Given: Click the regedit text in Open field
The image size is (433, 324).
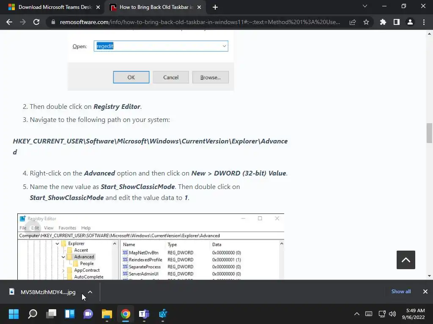Looking at the screenshot, I should (x=105, y=46).
